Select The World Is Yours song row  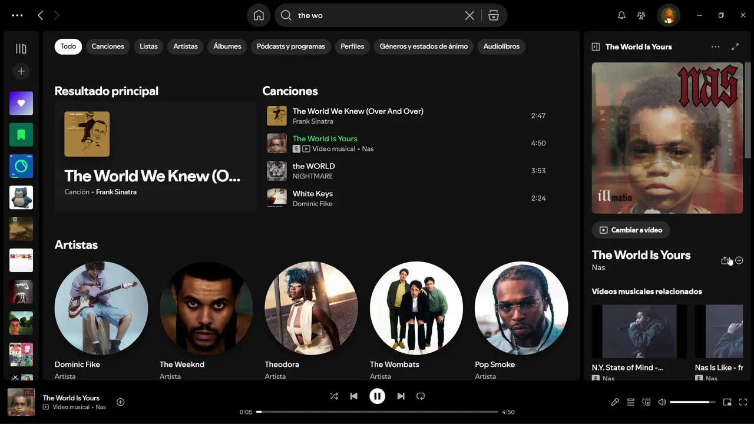click(410, 143)
